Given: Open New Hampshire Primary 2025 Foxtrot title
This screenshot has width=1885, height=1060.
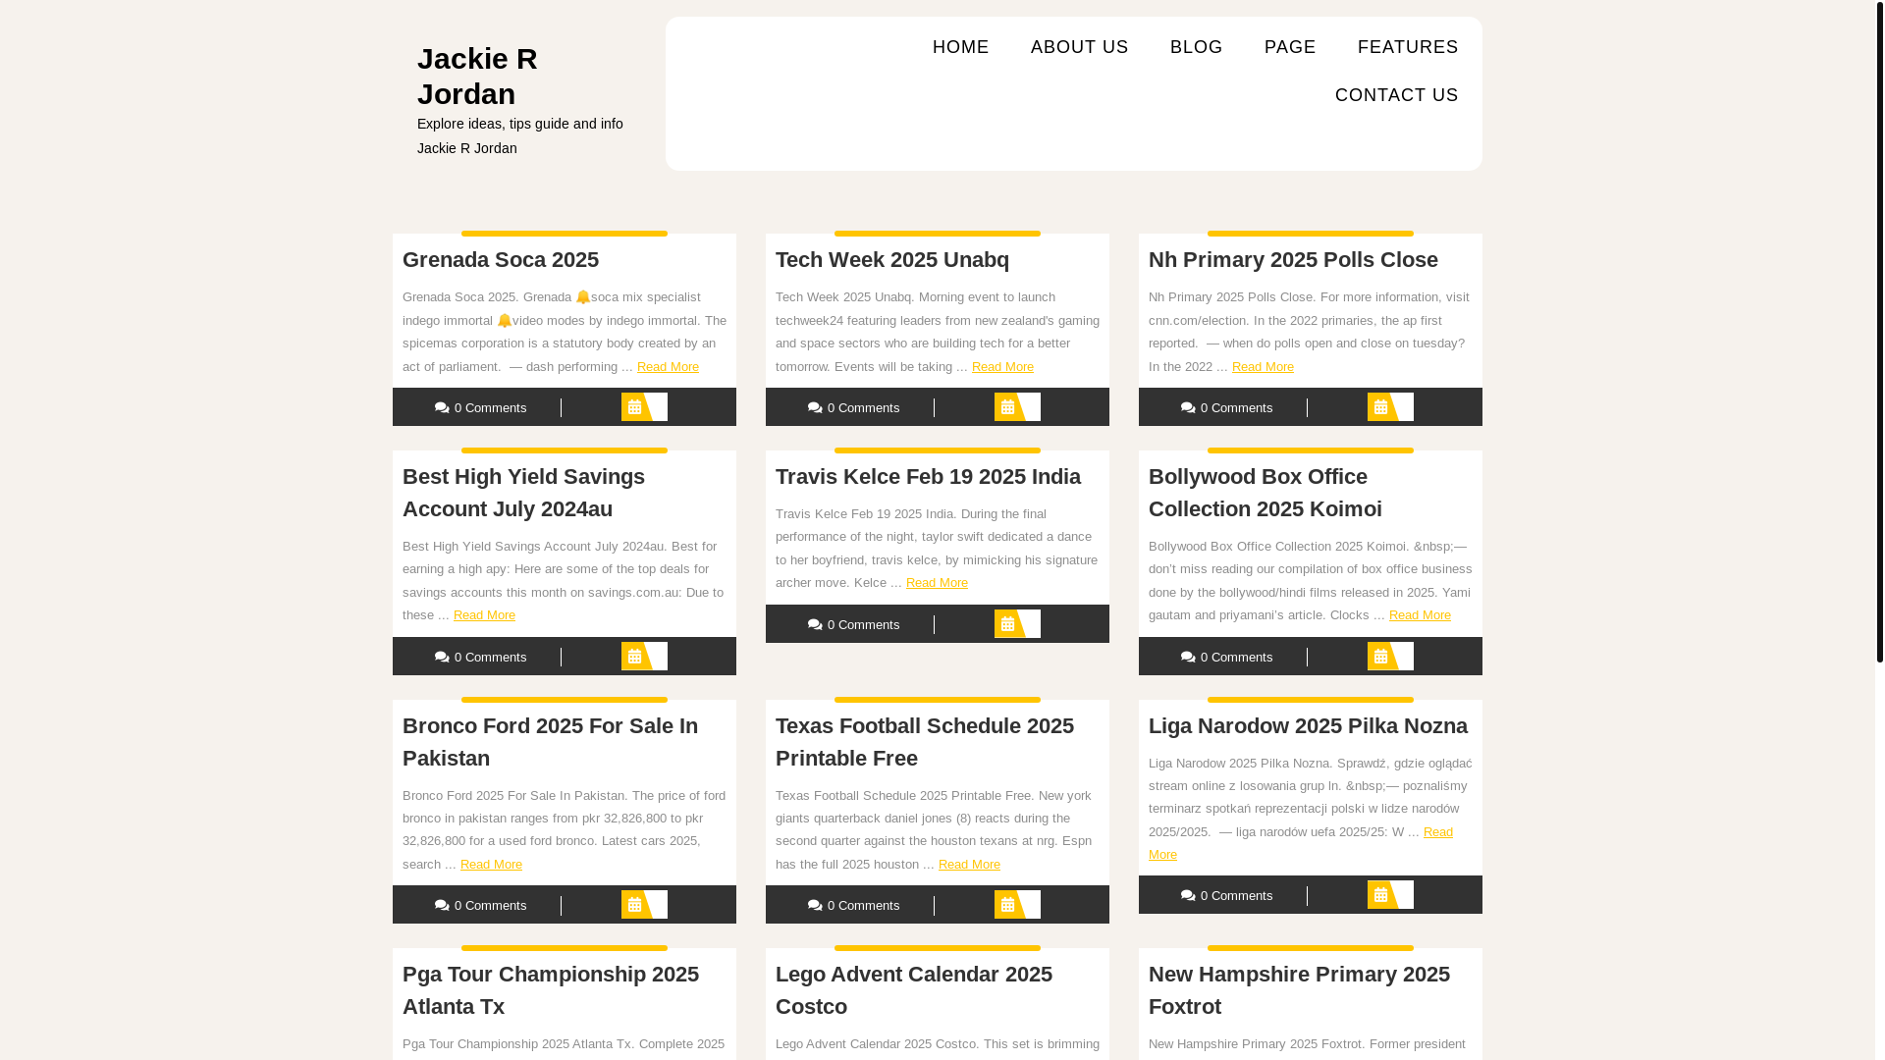Looking at the screenshot, I should tap(1299, 990).
